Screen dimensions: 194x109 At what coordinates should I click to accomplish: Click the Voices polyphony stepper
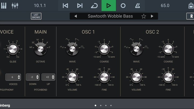tap(13, 77)
